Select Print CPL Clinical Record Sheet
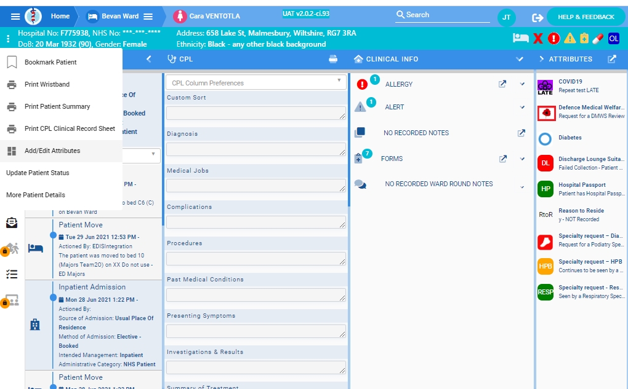This screenshot has height=389, width=628. 62,128
